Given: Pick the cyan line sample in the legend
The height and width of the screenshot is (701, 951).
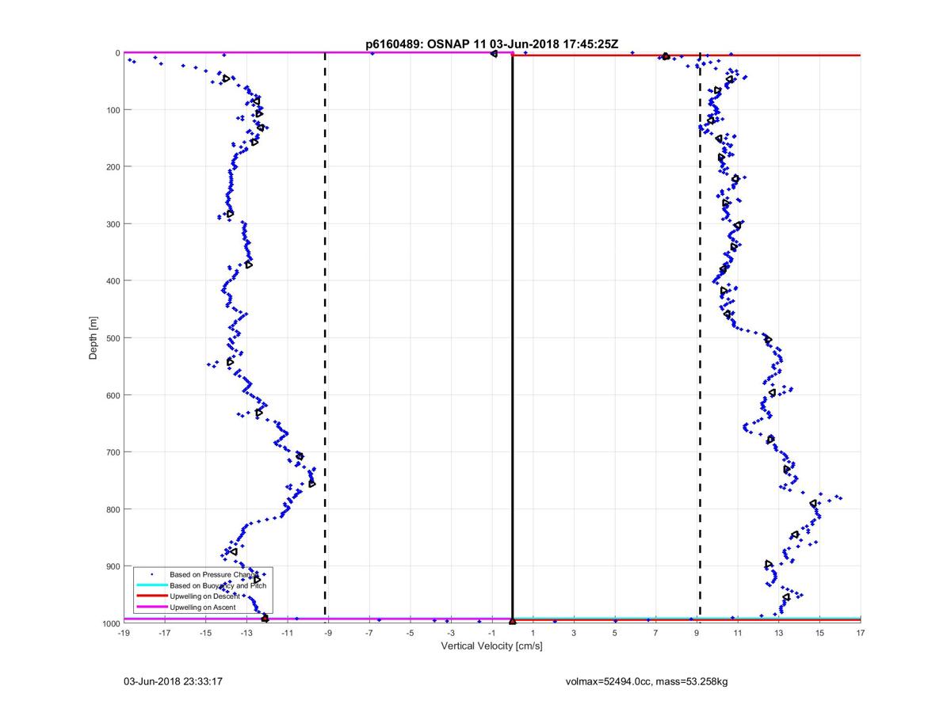Looking at the screenshot, I should 151,585.
